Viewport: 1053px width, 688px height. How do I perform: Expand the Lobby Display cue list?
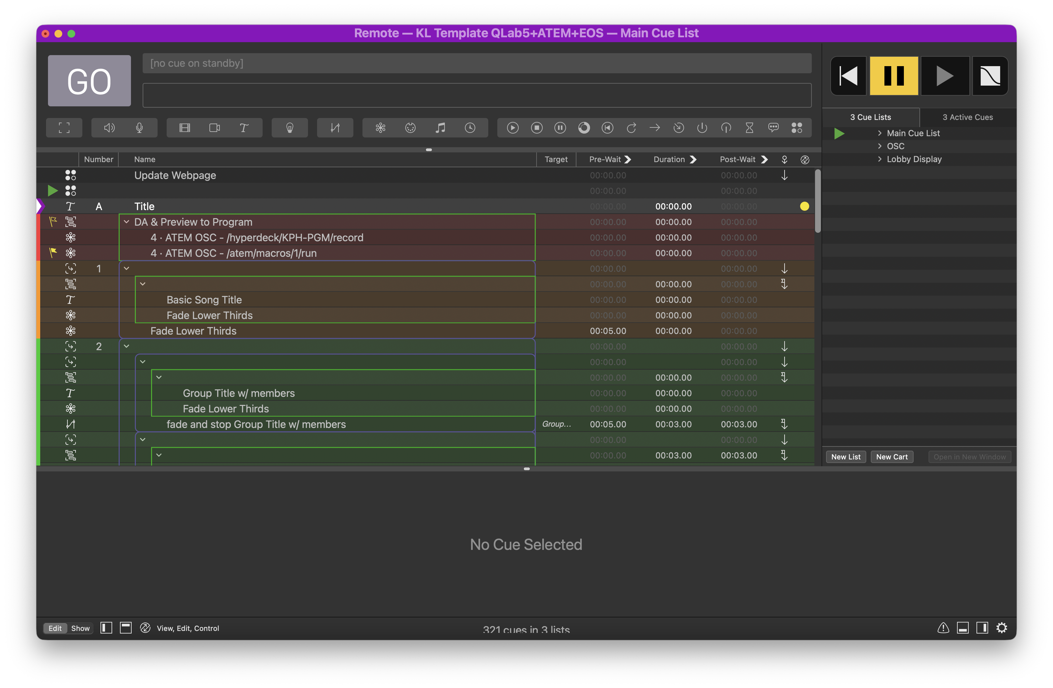[880, 159]
